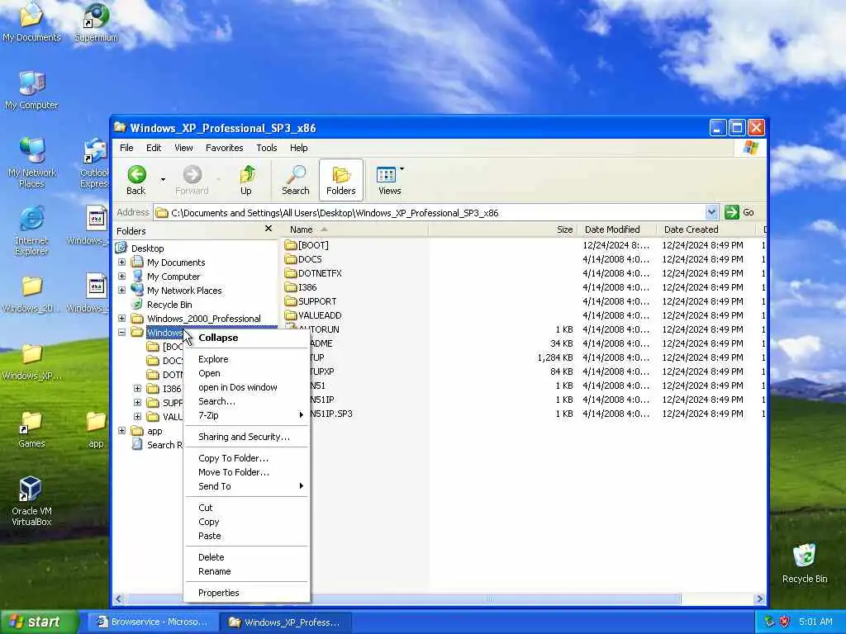Viewport: 846px width, 634px height.
Task: Sort by the Size column header
Action: [x=502, y=229]
